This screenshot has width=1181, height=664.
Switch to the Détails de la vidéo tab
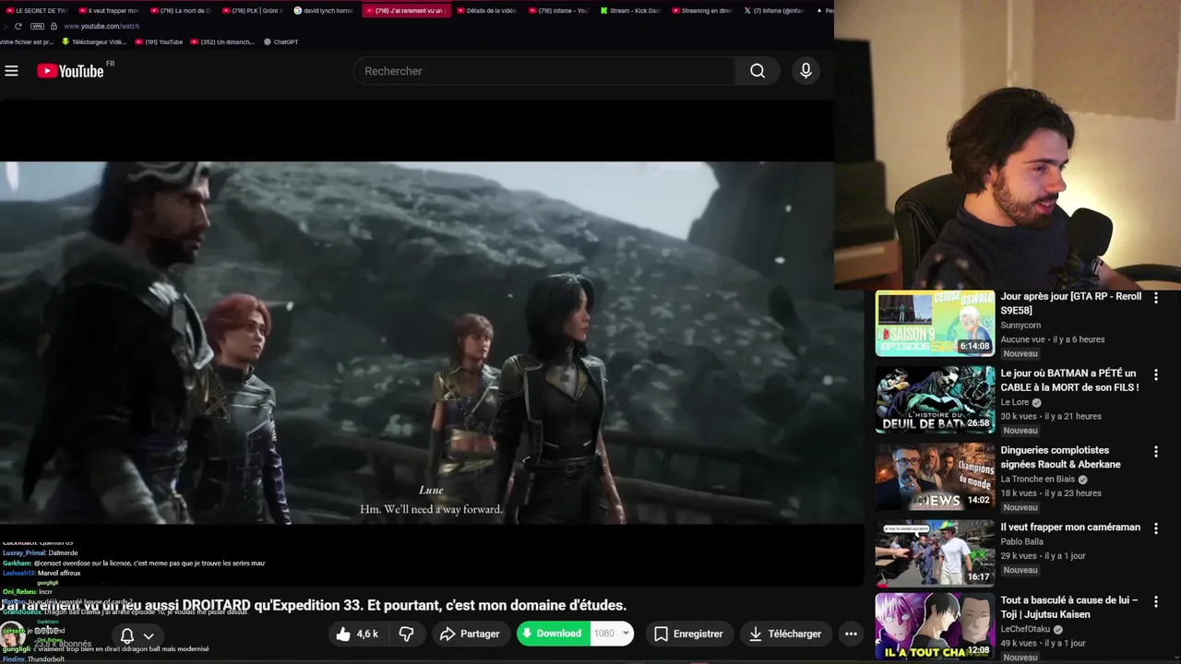[486, 10]
